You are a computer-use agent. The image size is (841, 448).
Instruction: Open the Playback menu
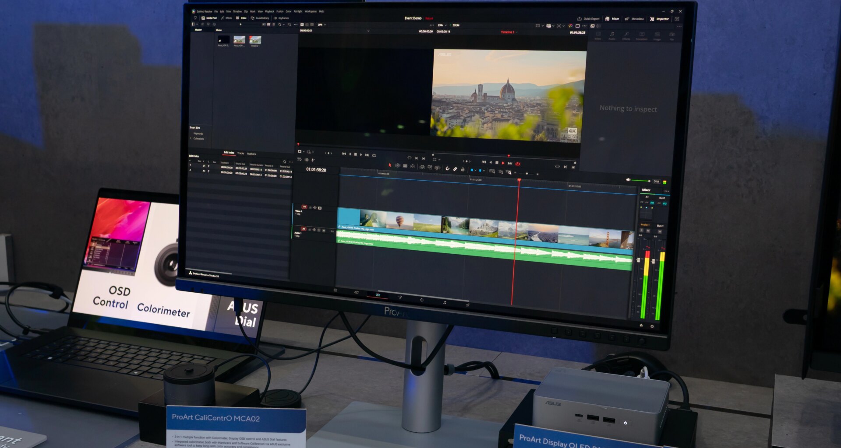click(x=269, y=11)
